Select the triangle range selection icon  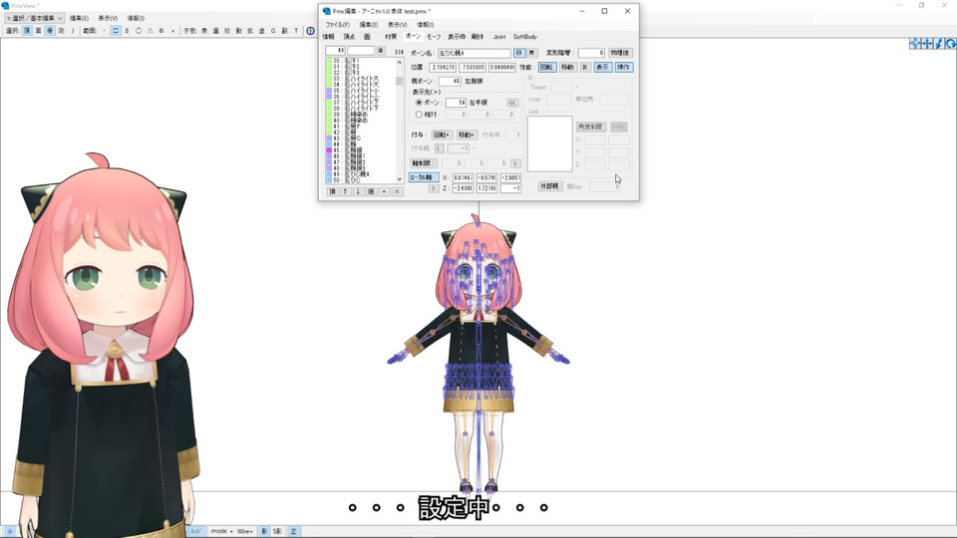point(151,31)
